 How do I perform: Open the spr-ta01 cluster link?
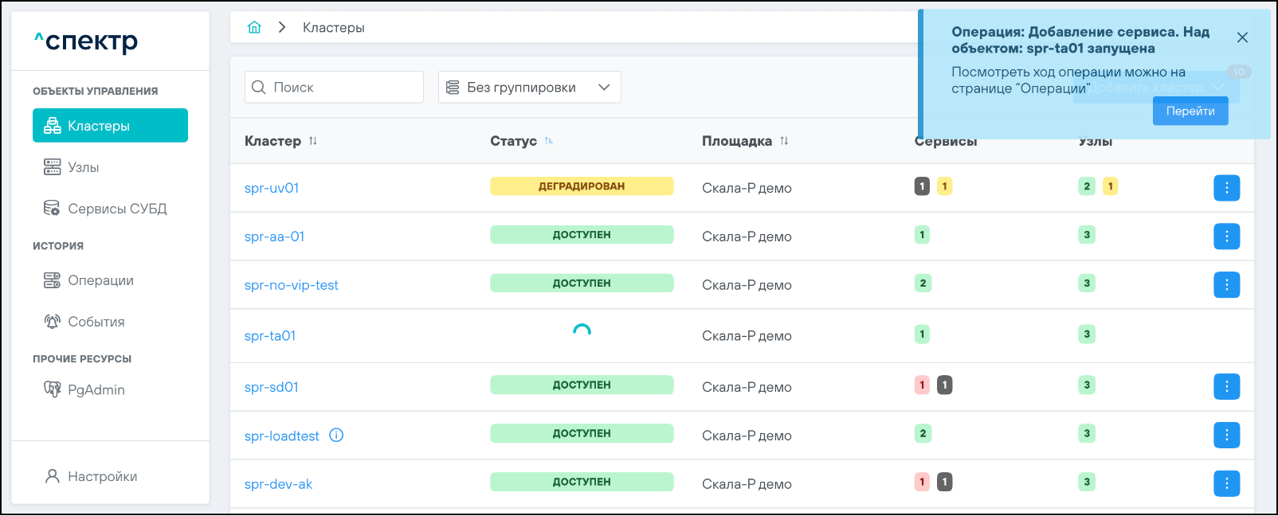click(x=270, y=336)
